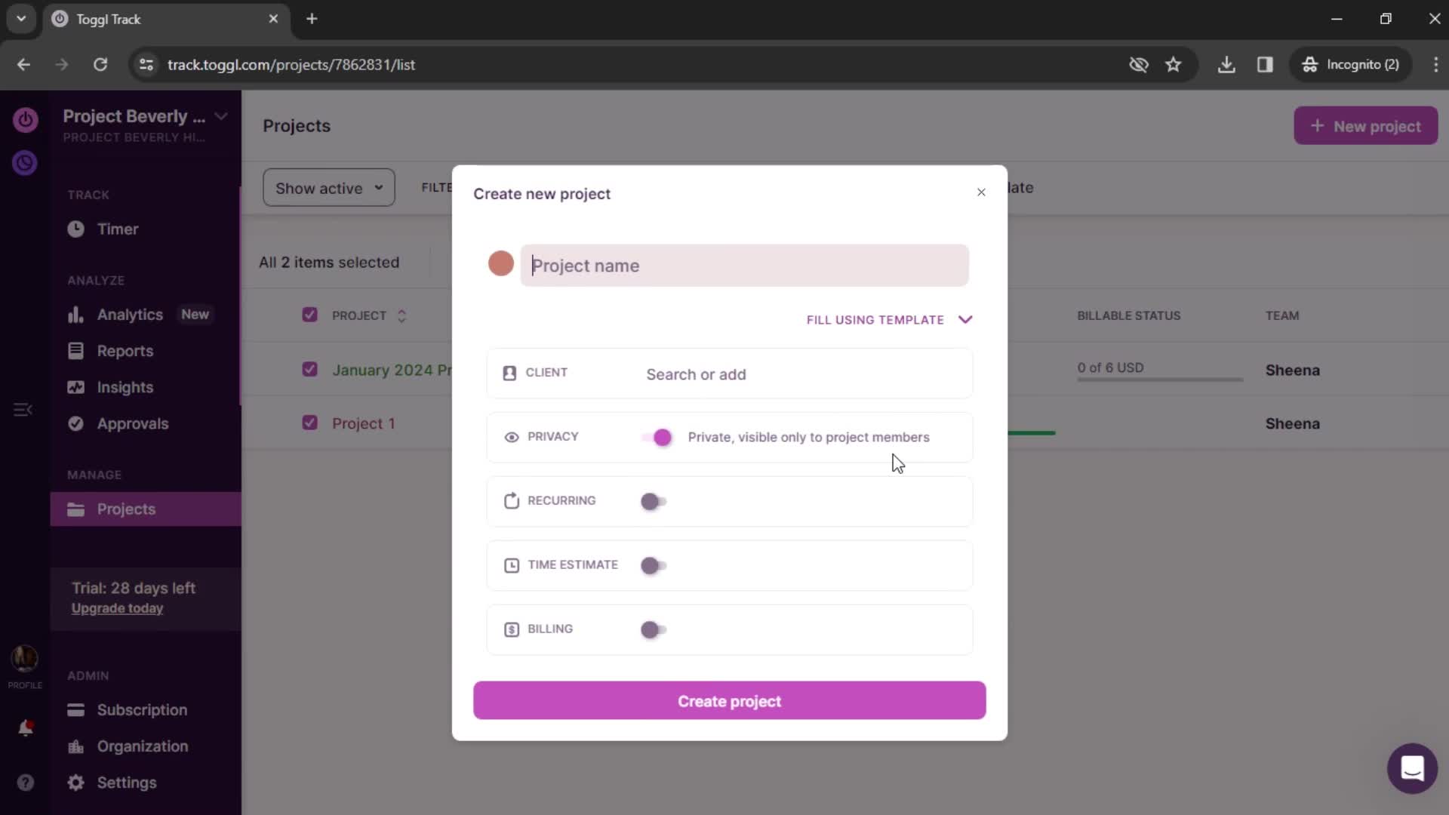Screen dimensions: 1449x815
Task: Click the Approvals icon in sidebar
Action: tap(77, 423)
